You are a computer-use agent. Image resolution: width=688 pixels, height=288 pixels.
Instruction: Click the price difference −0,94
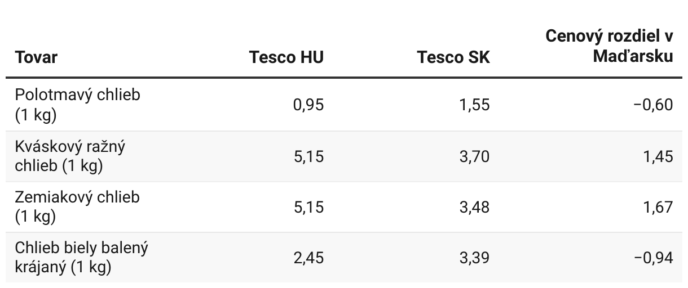tap(654, 258)
